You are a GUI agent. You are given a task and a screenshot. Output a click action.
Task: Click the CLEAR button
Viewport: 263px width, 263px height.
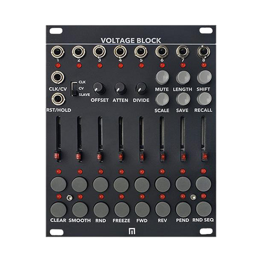pos(59,210)
